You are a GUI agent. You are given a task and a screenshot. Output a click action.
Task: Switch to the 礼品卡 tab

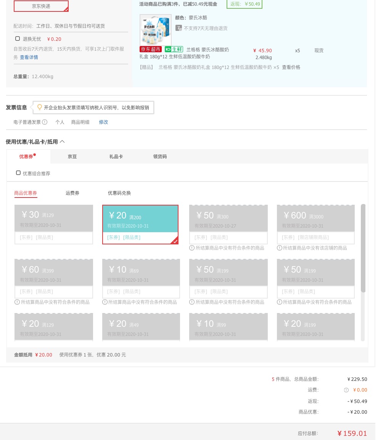pyautogui.click(x=116, y=157)
